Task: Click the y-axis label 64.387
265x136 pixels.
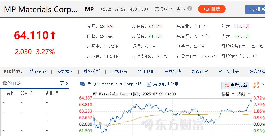Action: pos(85,98)
